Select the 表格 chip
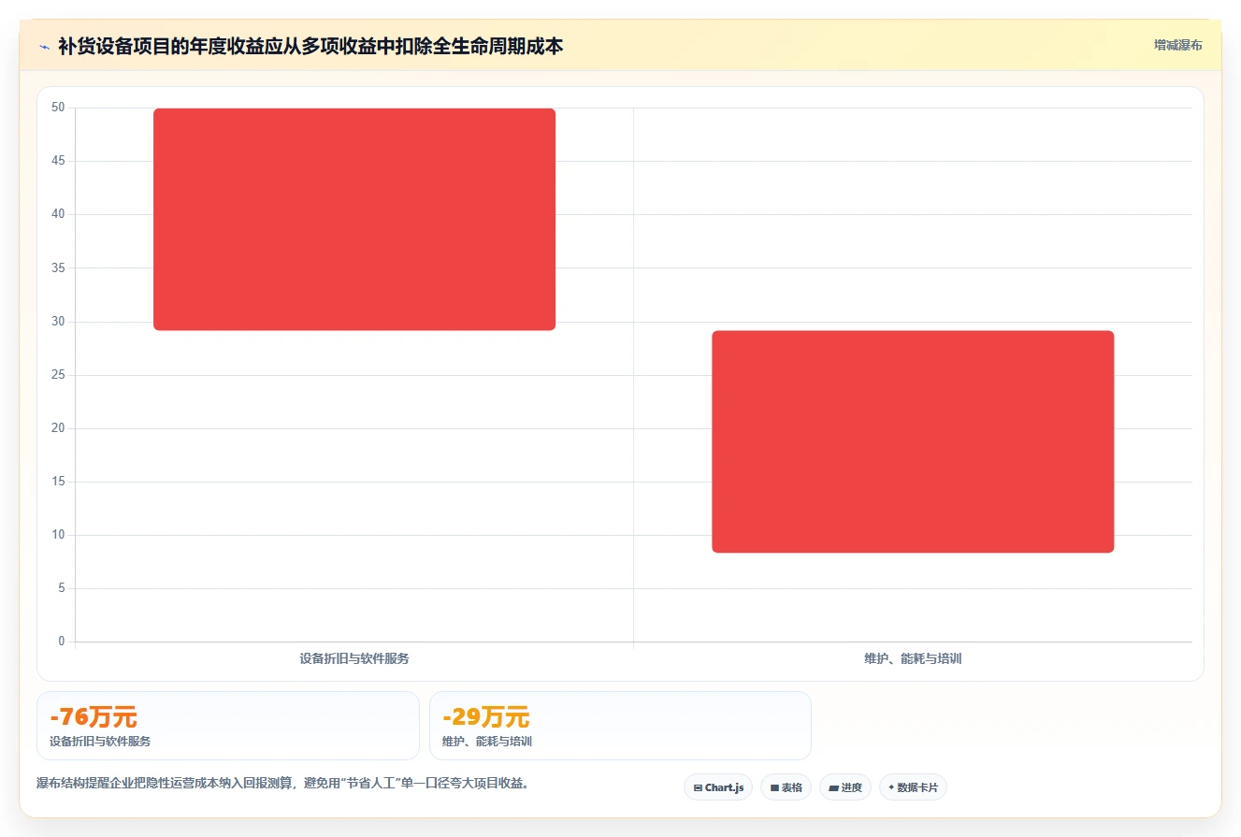 click(x=786, y=787)
